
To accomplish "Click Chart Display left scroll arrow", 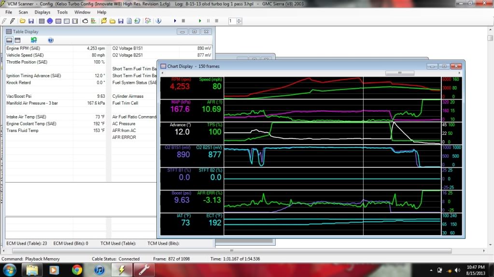I will tap(163, 73).
